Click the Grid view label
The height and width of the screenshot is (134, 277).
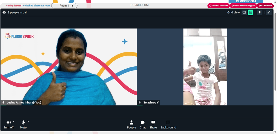point(233,12)
